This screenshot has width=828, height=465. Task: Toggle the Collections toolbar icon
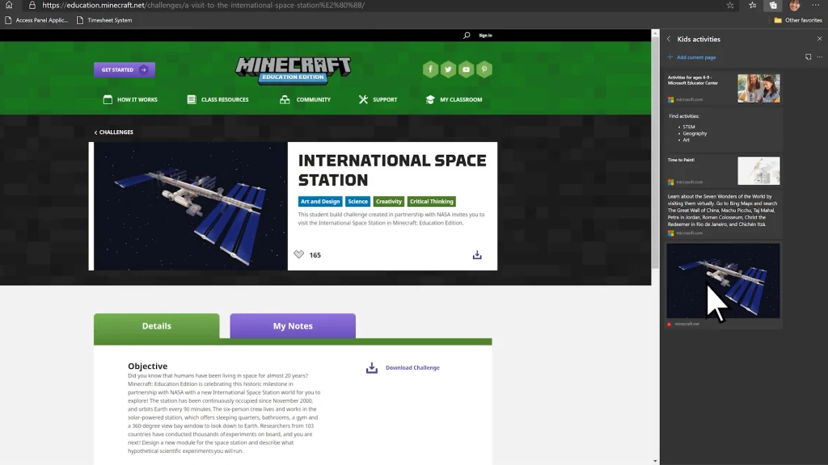[x=773, y=6]
